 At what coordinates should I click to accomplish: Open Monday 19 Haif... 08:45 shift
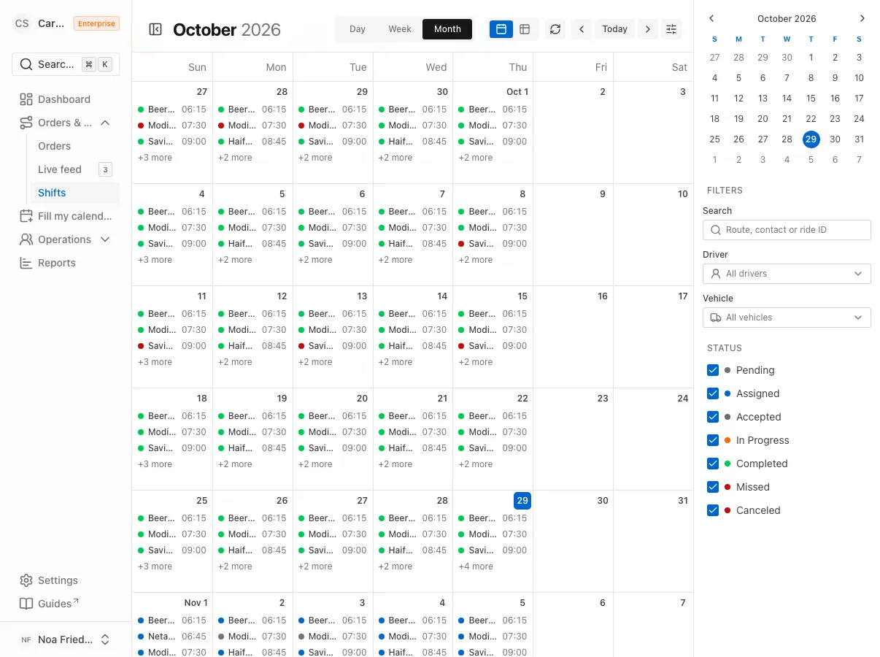click(x=252, y=448)
